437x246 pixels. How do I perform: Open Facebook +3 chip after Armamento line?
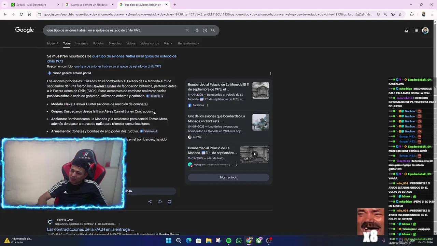(149, 131)
